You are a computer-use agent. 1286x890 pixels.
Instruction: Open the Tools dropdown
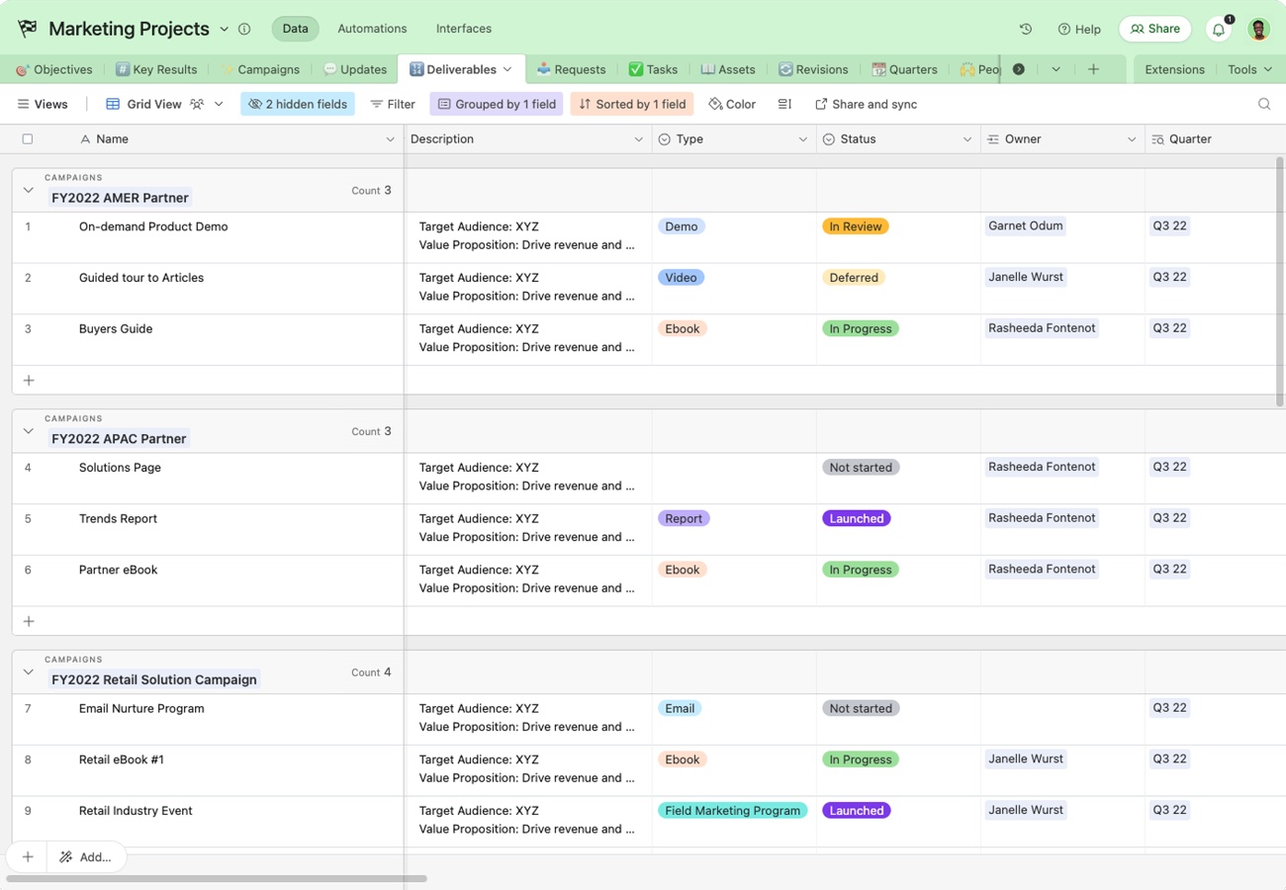click(x=1249, y=69)
